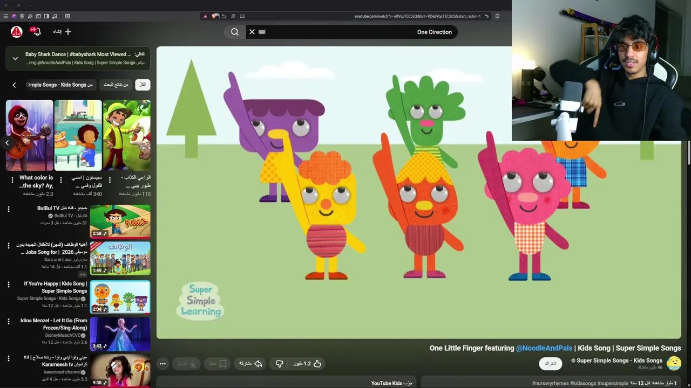Open options for the Toyor Baby short
The image size is (691, 388).
[x=110, y=180]
